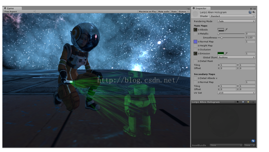Open the UV Set UV0 dropdown
The width and height of the screenshot is (269, 152).
coord(236,93)
